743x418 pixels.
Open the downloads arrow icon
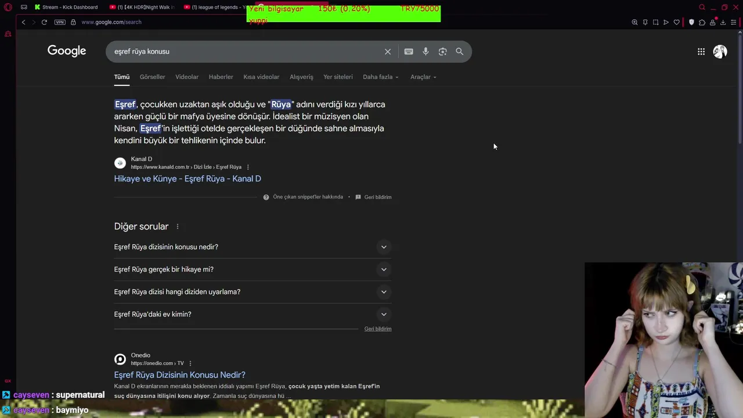[x=723, y=22]
